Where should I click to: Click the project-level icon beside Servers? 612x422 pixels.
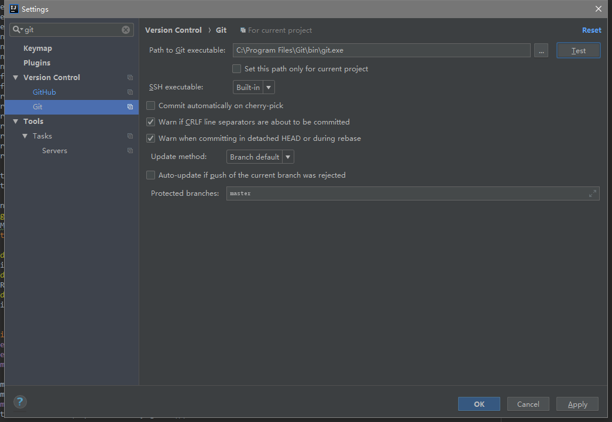(130, 151)
